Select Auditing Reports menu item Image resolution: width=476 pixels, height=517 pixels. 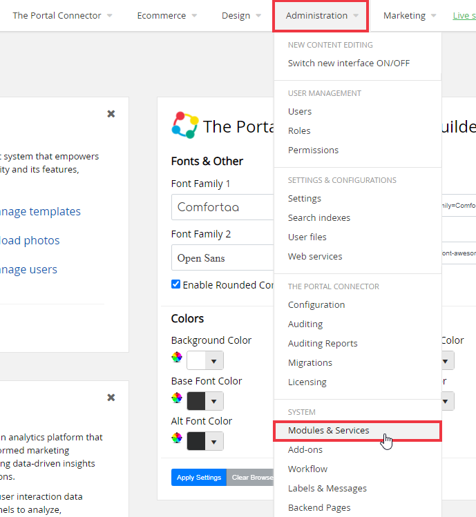323,343
